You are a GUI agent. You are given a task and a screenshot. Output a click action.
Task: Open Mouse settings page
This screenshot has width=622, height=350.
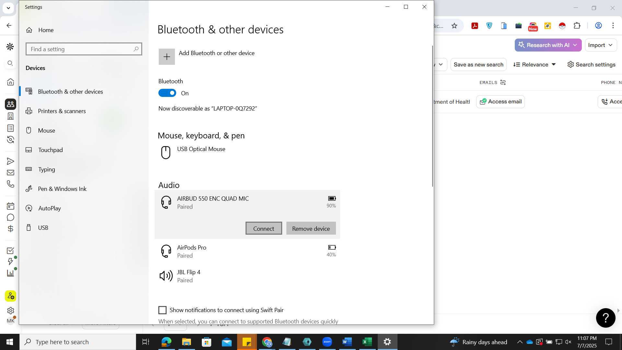(x=47, y=131)
